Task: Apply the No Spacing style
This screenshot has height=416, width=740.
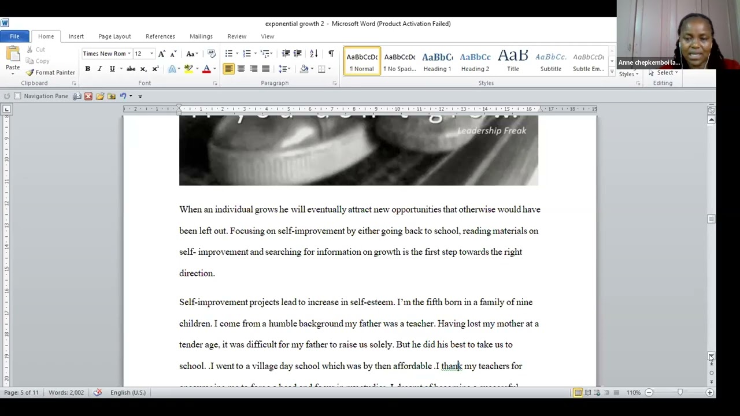Action: pos(399,61)
